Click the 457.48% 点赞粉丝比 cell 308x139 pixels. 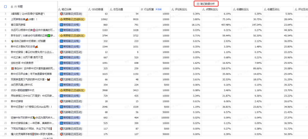pyautogui.click(x=216, y=25)
